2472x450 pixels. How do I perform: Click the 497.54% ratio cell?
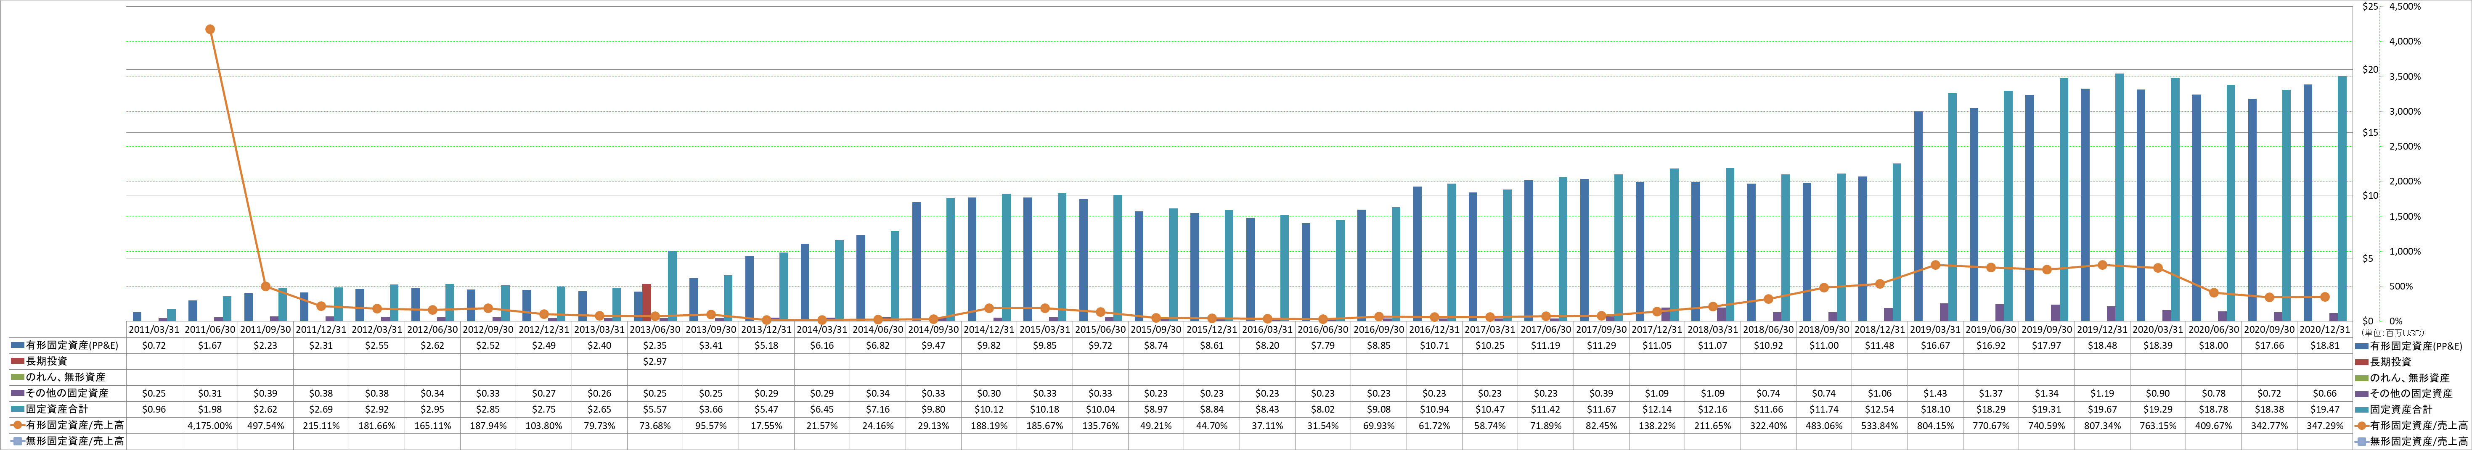[x=266, y=425]
